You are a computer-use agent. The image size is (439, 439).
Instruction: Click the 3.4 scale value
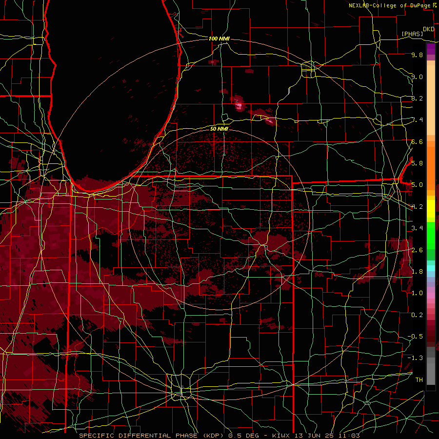417,228
